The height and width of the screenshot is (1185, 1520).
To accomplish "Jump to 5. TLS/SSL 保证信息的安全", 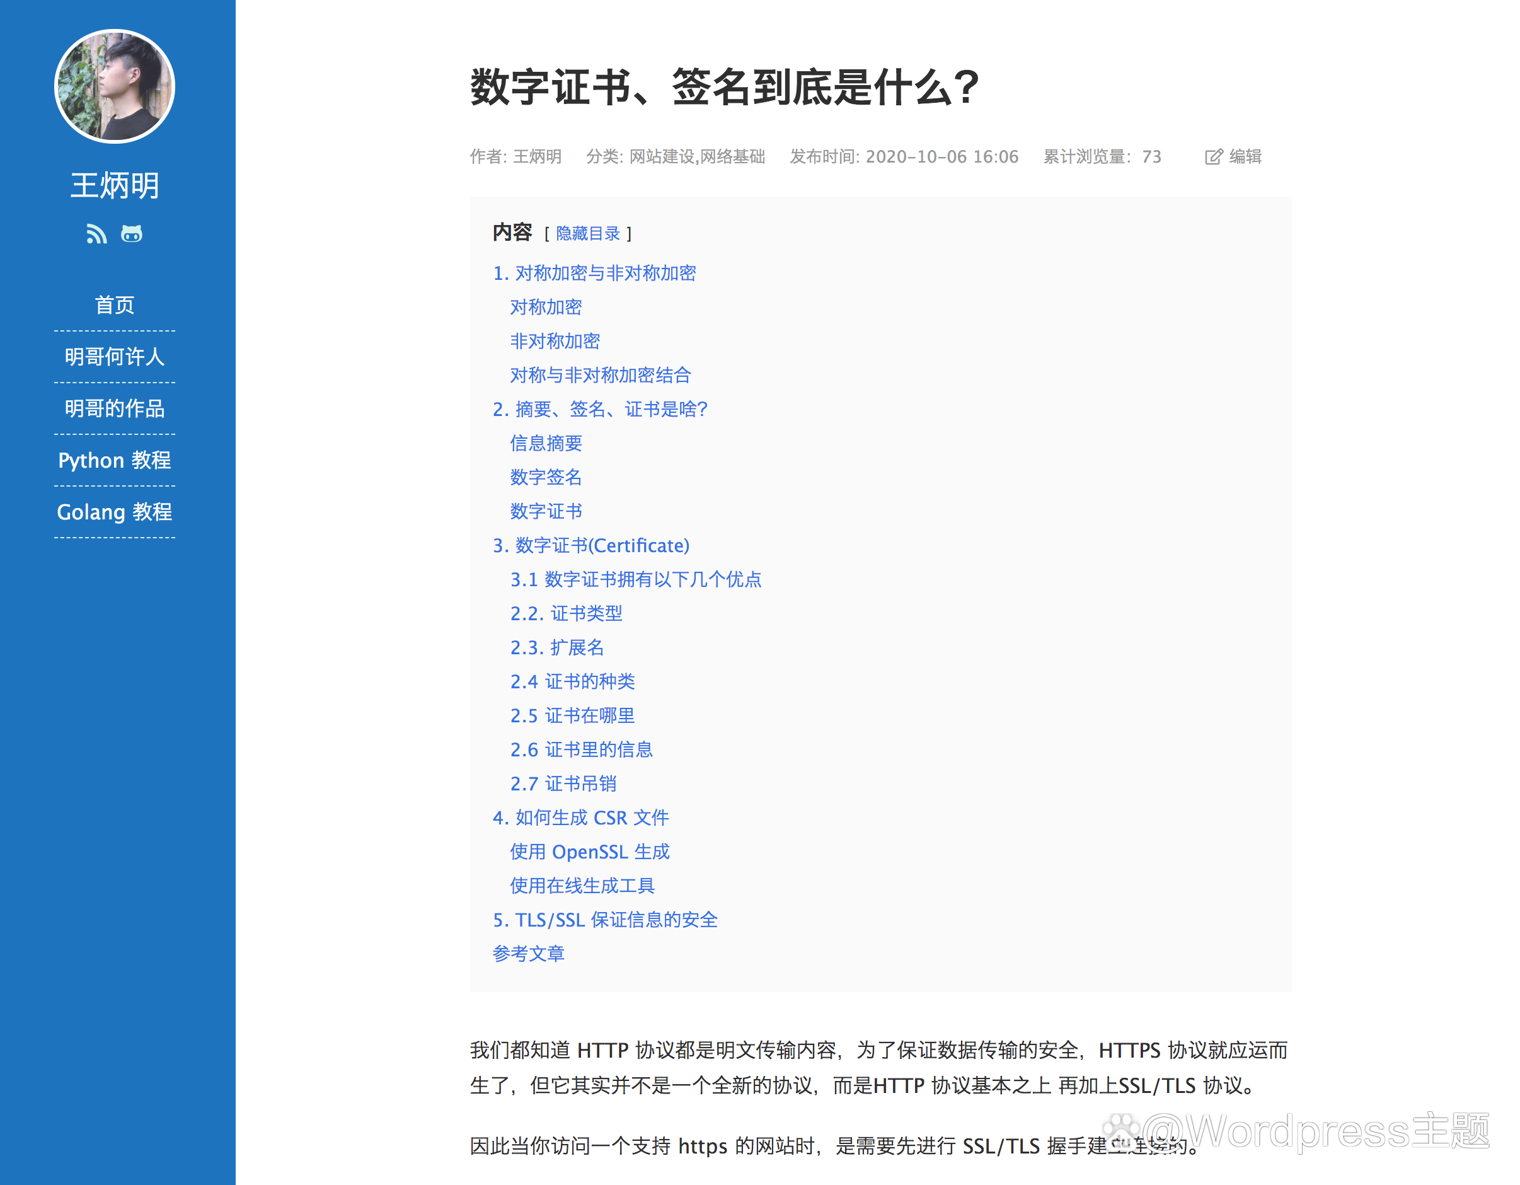I will coord(605,920).
